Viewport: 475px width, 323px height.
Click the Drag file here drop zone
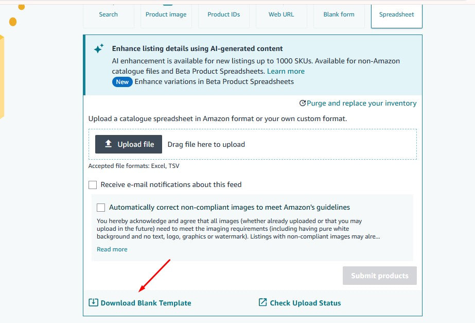[x=253, y=144]
